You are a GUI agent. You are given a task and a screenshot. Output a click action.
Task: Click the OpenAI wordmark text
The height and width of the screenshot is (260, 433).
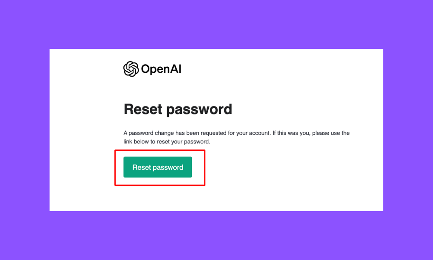[x=161, y=69]
